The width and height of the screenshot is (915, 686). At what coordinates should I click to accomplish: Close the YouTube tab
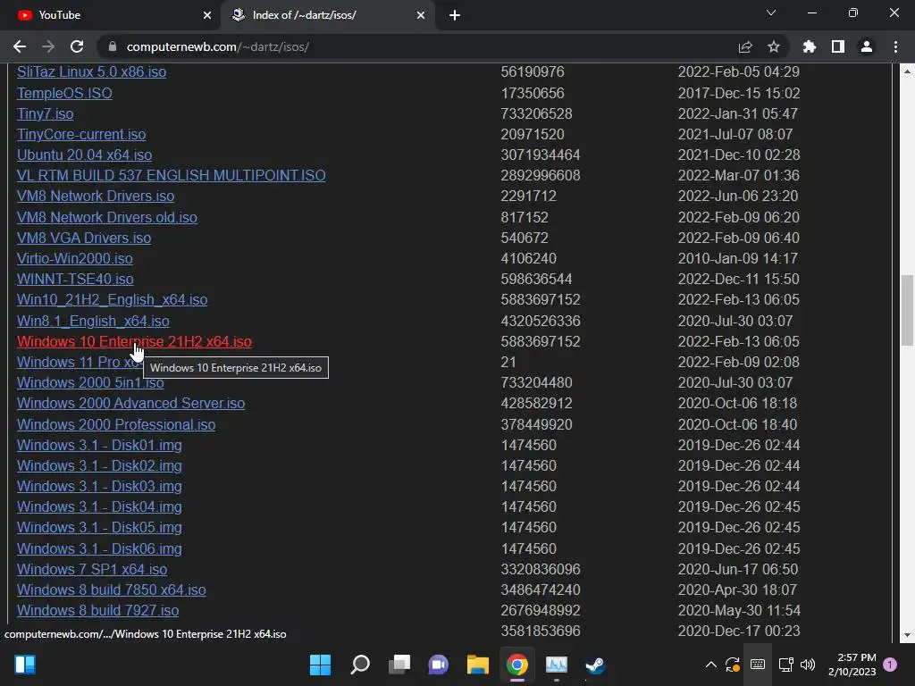tap(207, 15)
